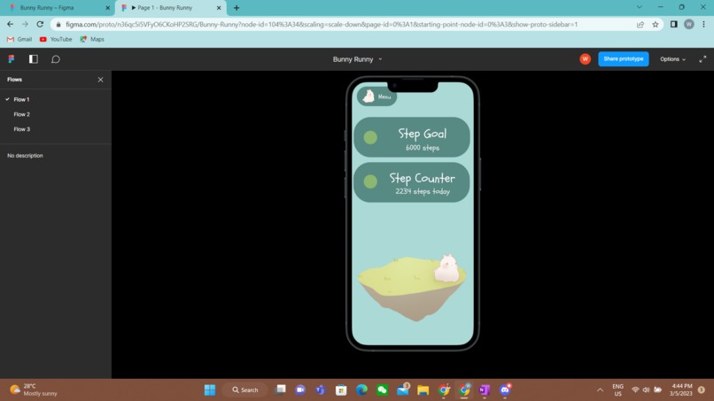
Task: Click green circle on Step Counter card
Action: [x=370, y=181]
